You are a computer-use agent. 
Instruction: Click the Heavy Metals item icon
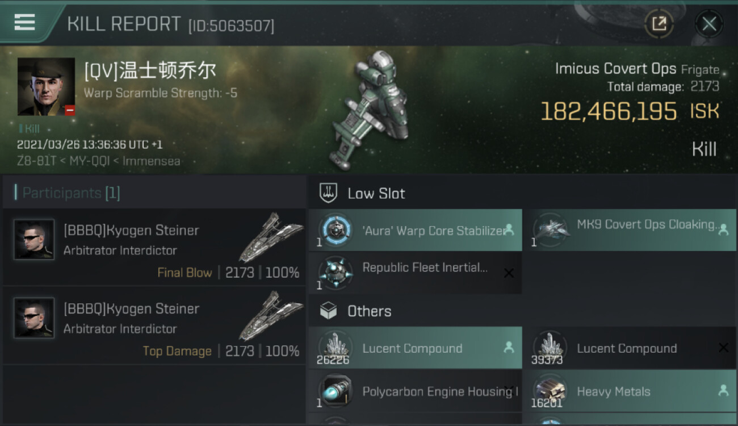[550, 391]
